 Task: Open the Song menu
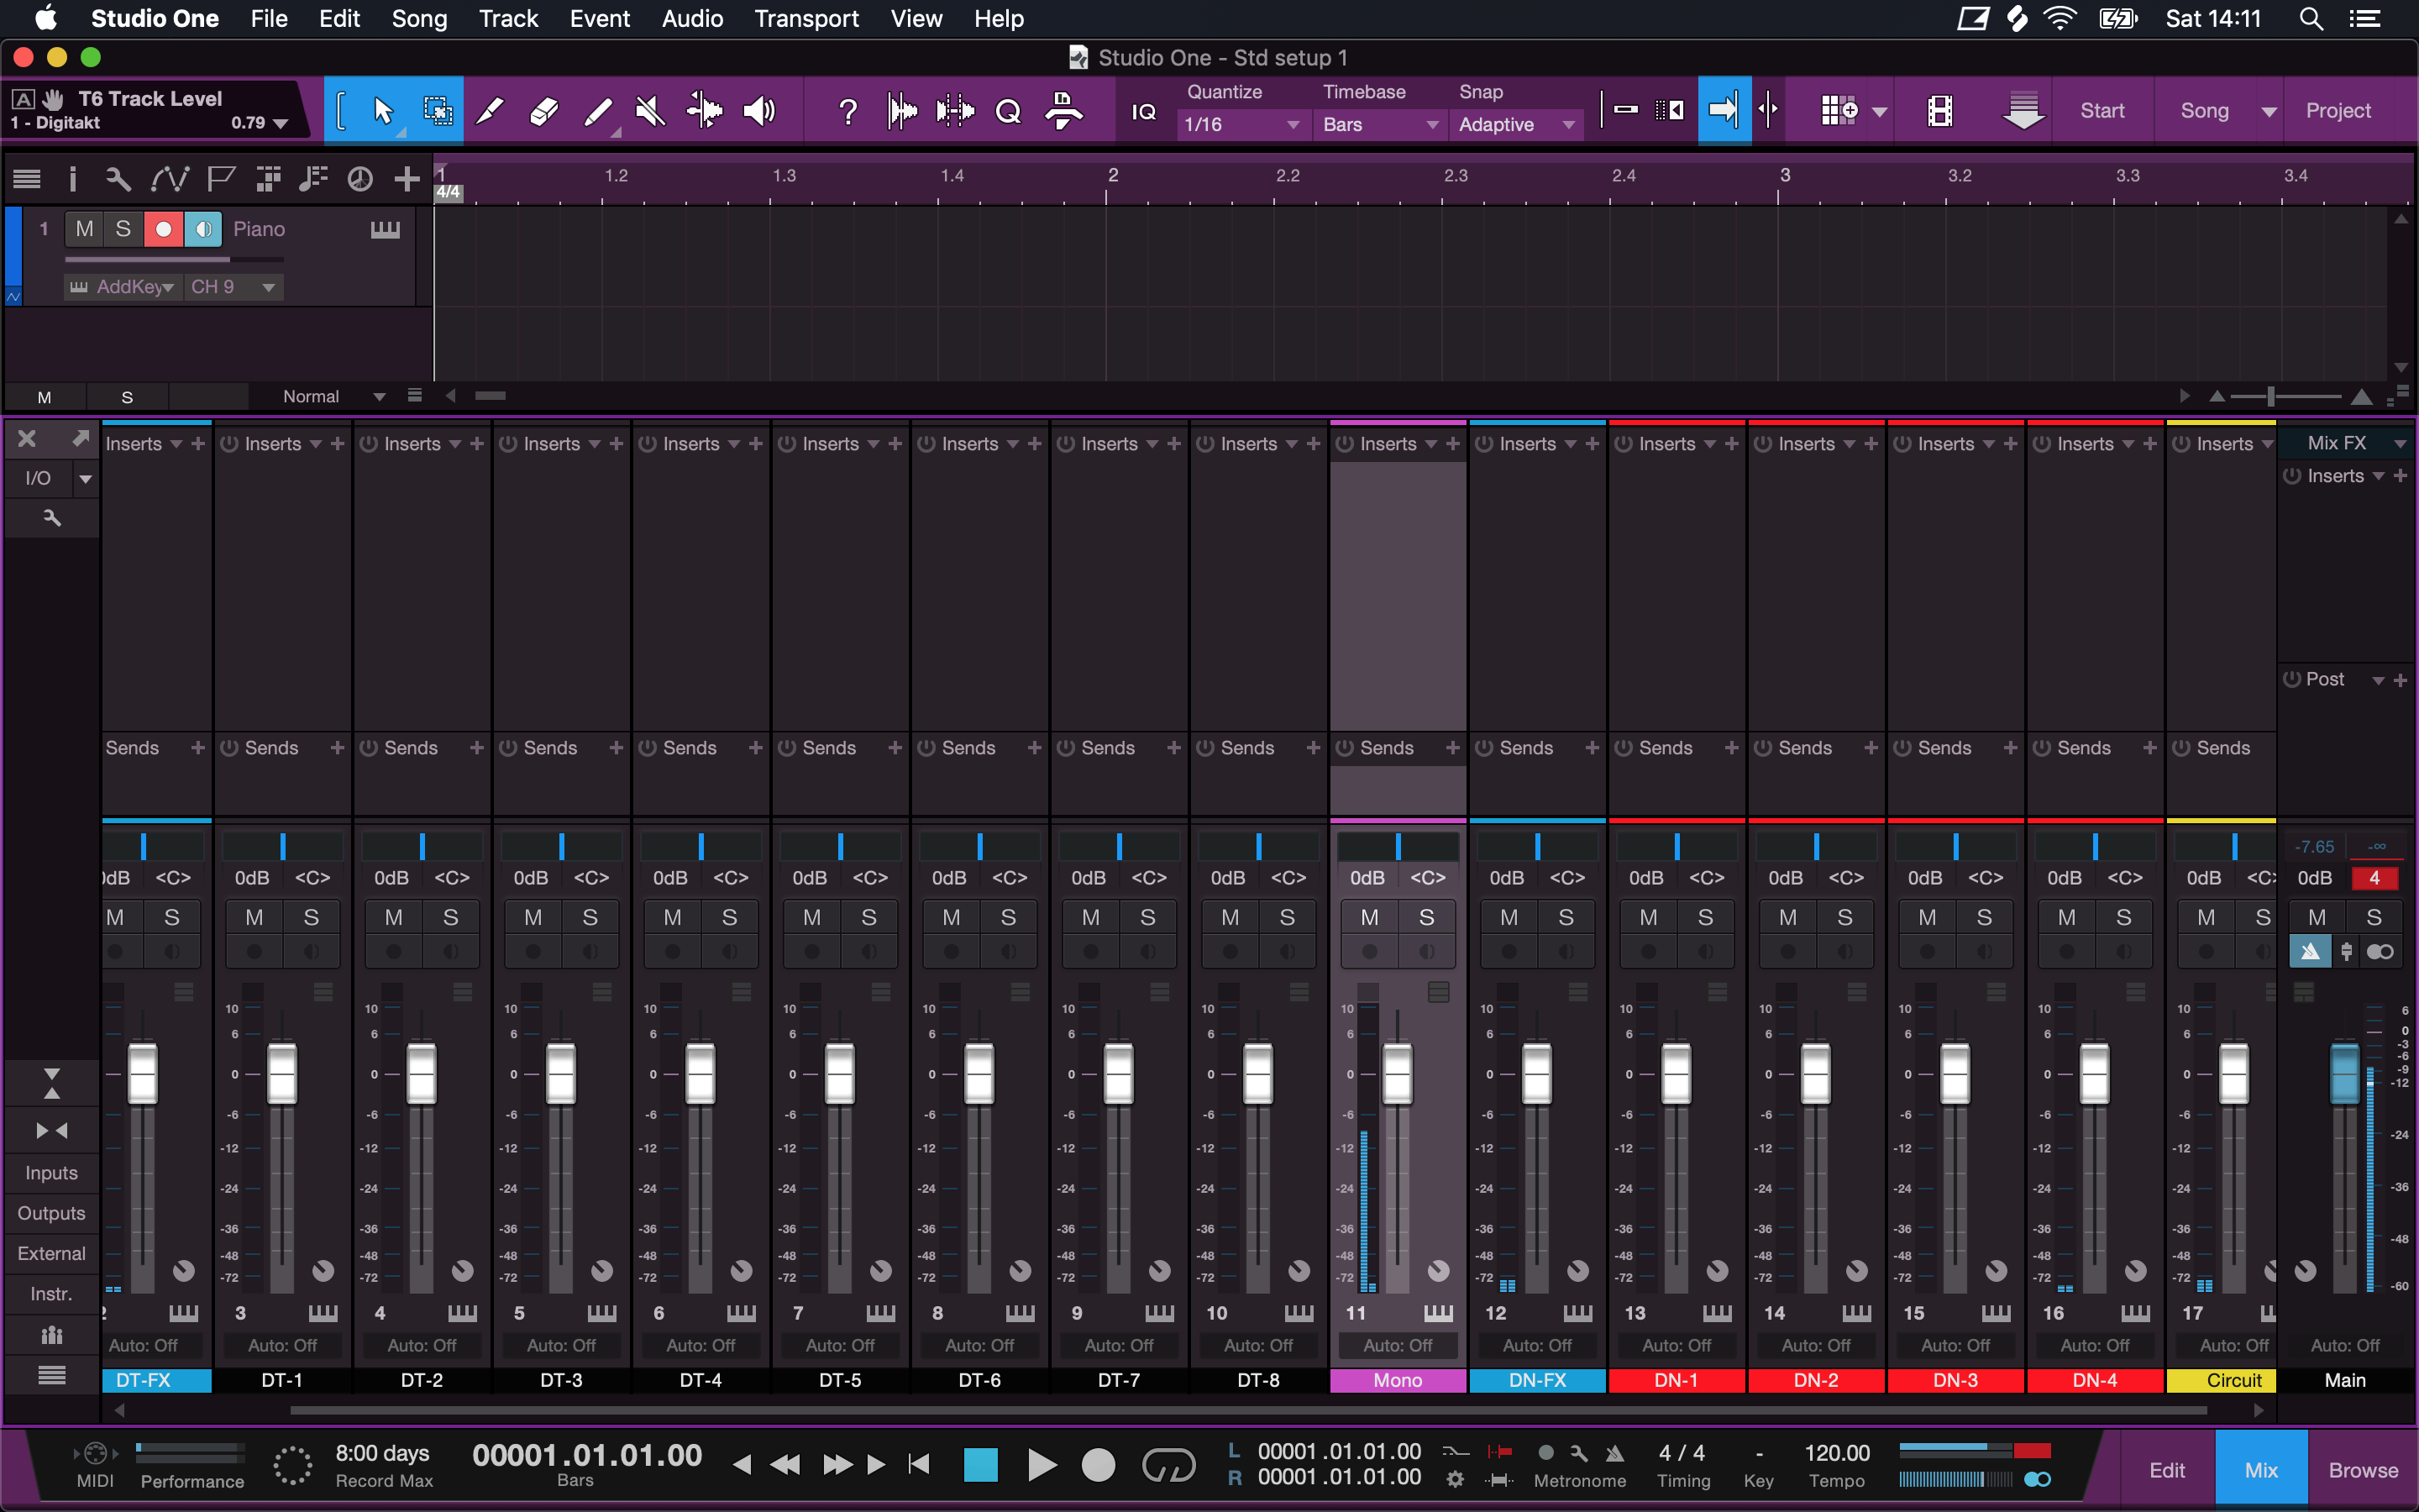coord(419,19)
